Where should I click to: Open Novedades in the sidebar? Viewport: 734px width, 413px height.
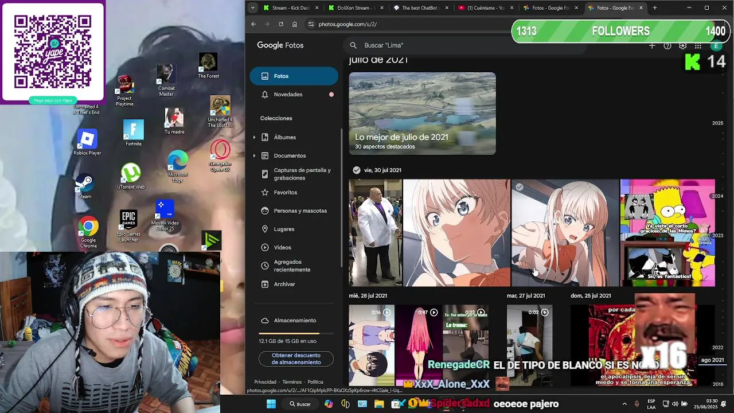[x=294, y=95]
